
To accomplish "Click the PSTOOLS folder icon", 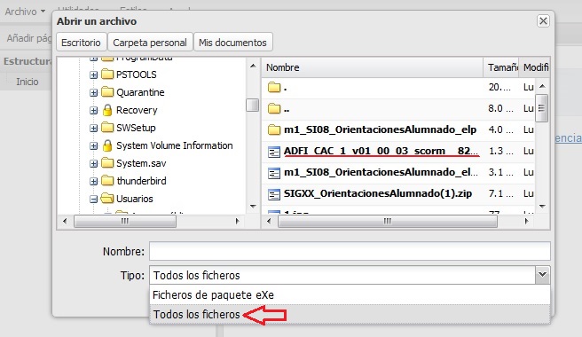I will (107, 74).
